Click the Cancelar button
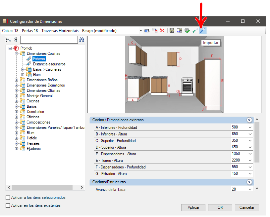The width and height of the screenshot is (270, 217). (247, 207)
